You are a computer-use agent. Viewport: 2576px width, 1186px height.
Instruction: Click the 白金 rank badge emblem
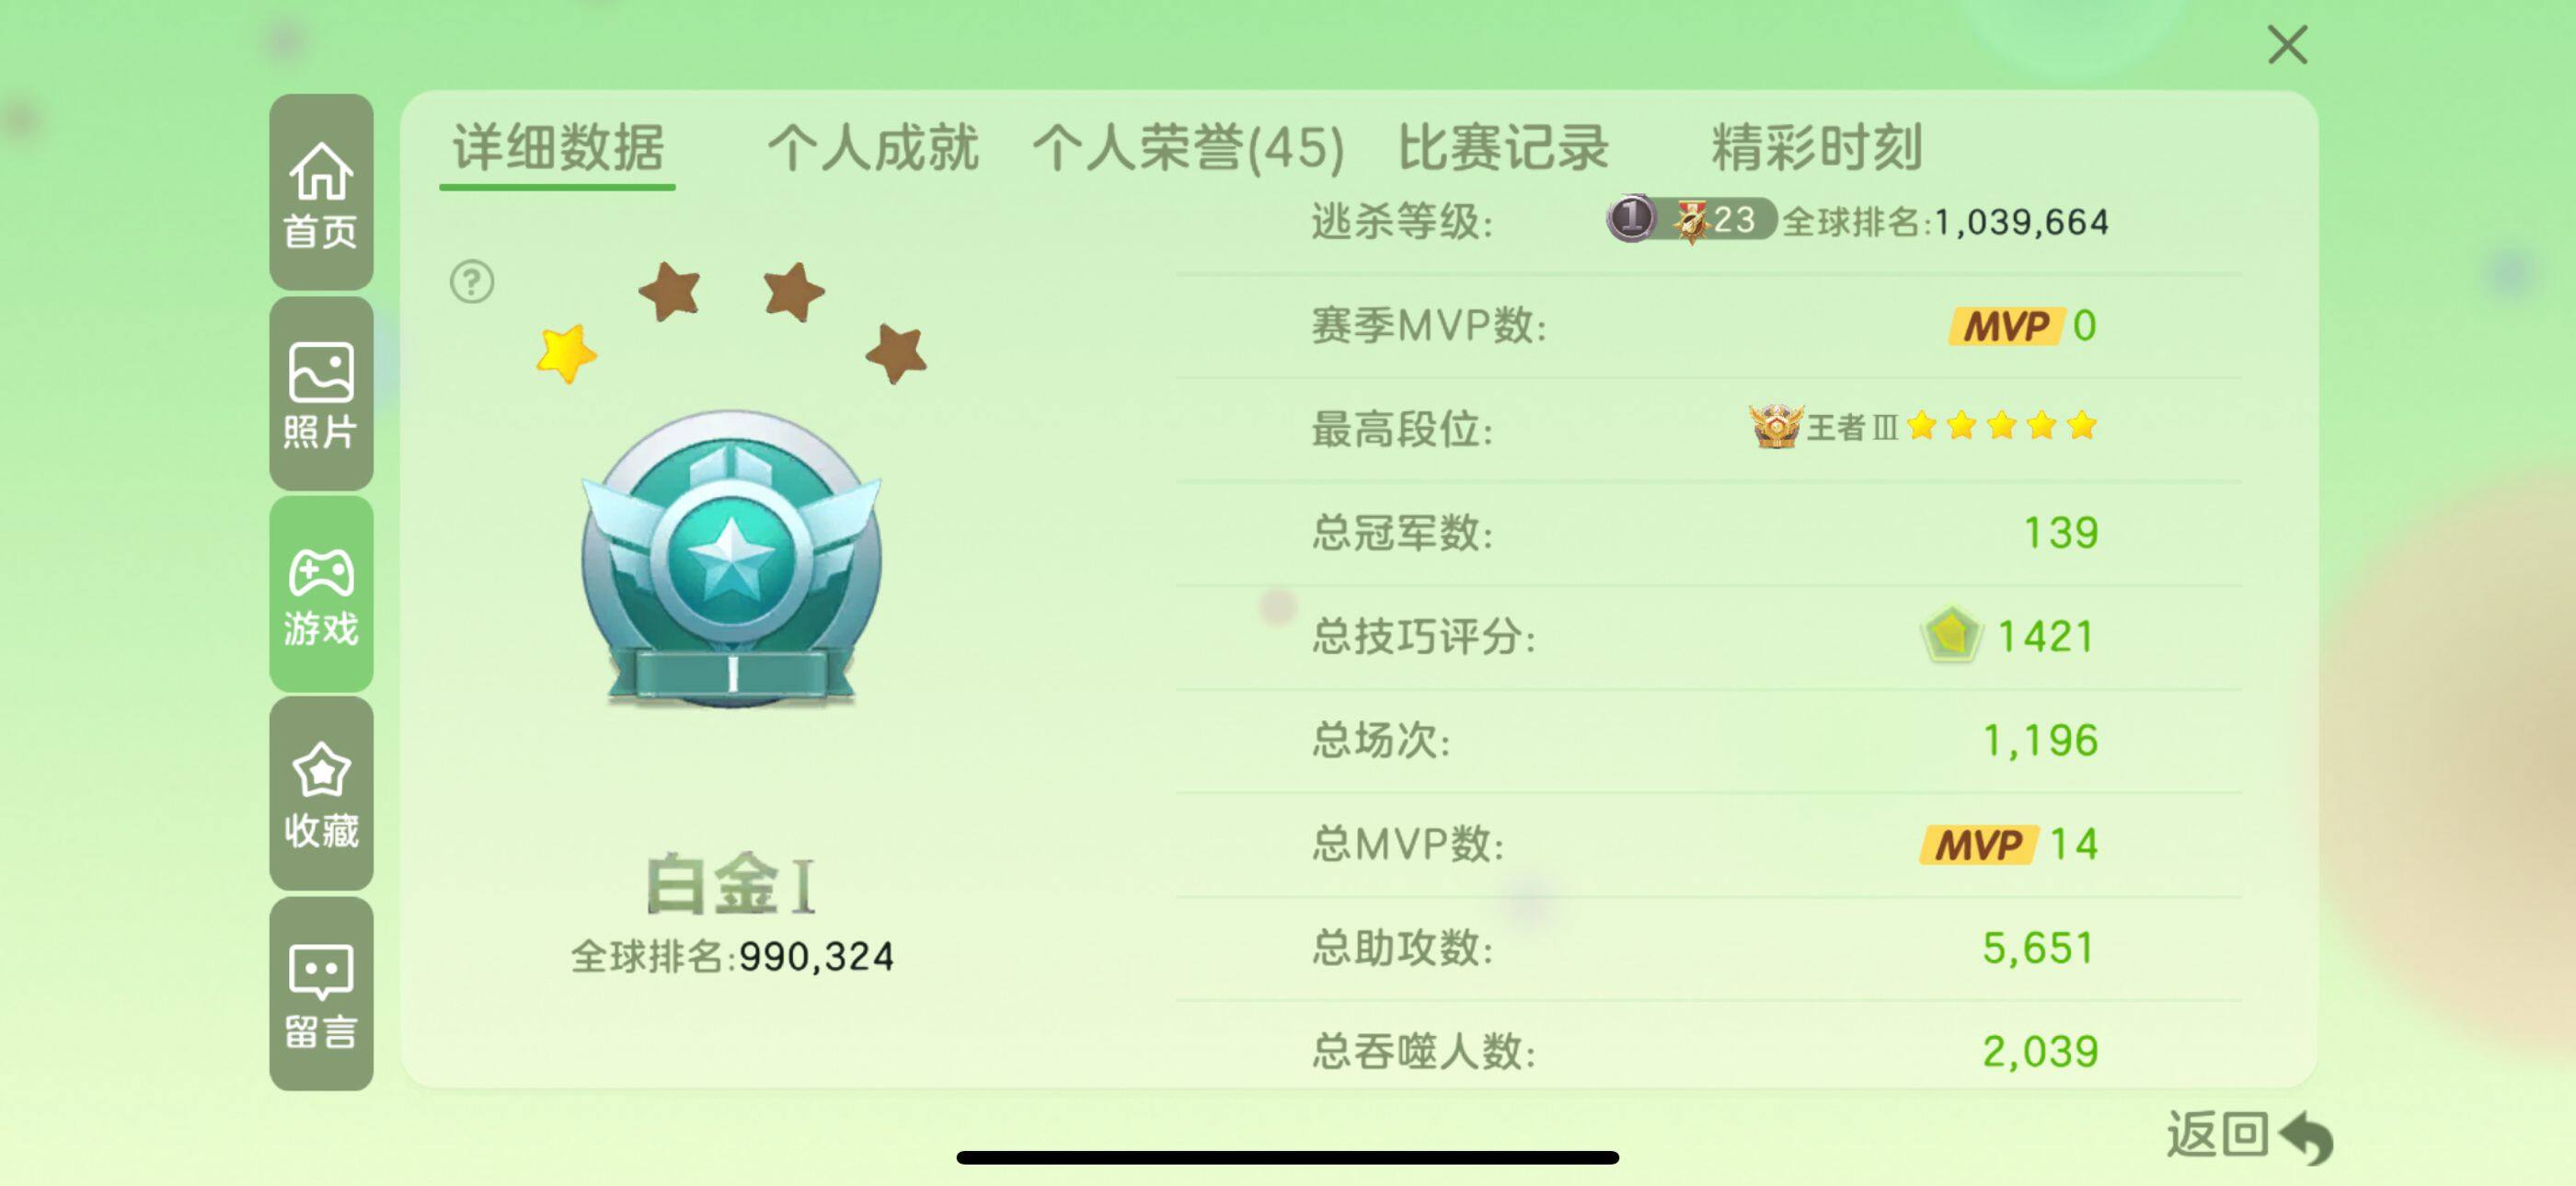pyautogui.click(x=732, y=558)
